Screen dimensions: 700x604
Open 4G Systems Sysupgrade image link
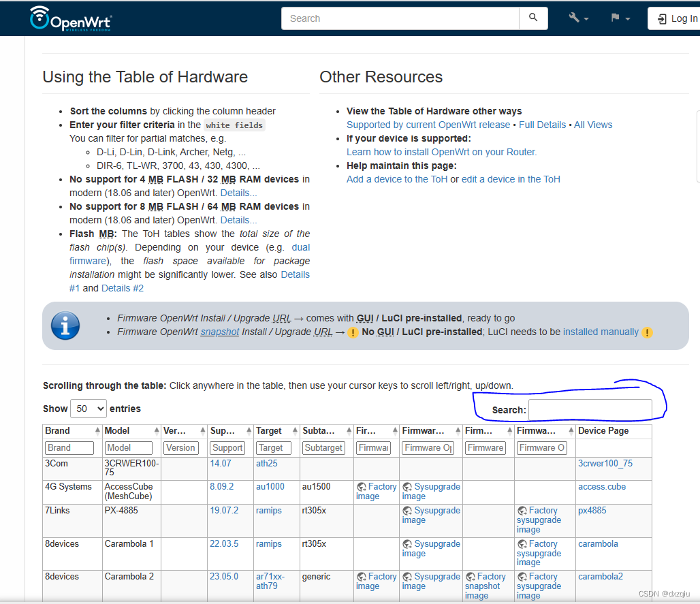pos(431,492)
